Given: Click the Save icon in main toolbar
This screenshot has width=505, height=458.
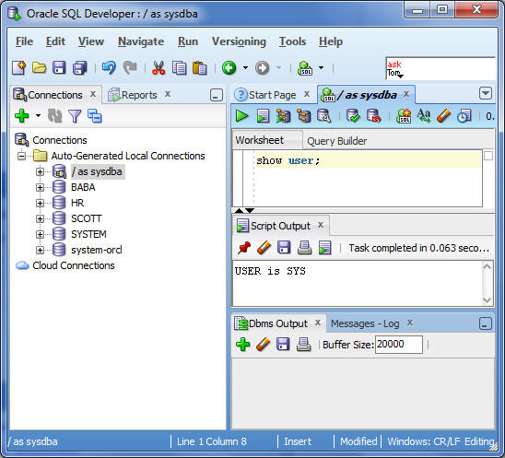Looking at the screenshot, I should coord(59,67).
